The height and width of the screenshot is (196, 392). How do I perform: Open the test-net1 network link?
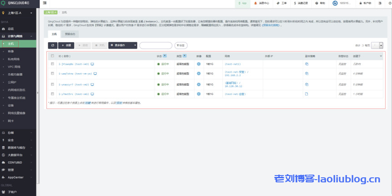click(232, 64)
